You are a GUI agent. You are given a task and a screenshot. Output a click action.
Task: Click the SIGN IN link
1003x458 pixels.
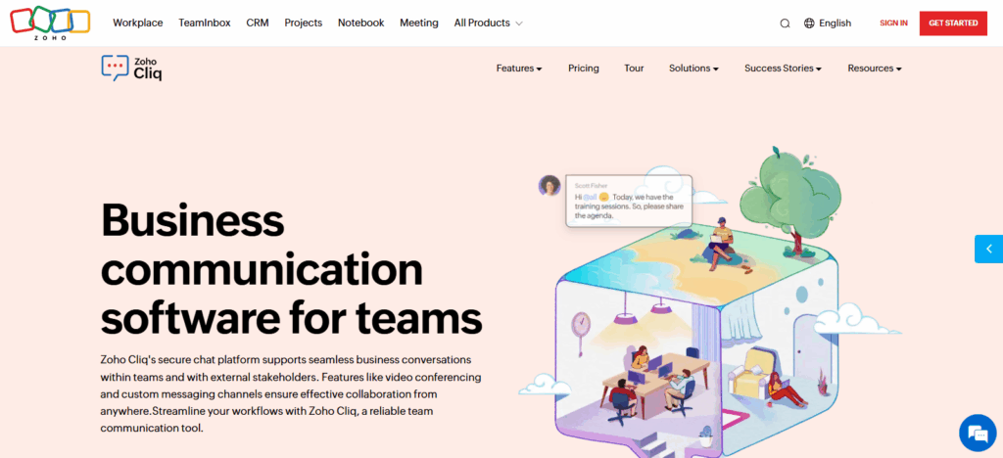click(x=893, y=23)
